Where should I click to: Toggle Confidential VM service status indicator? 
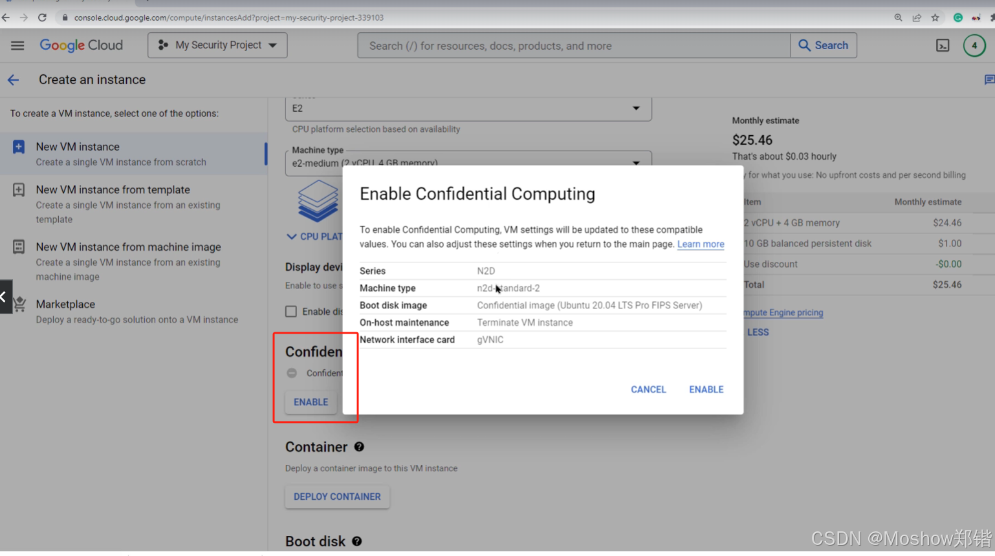click(x=292, y=372)
